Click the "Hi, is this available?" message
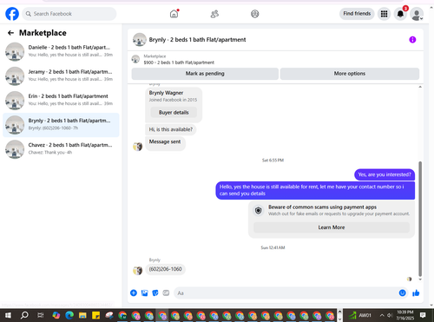The image size is (434, 322). (171, 129)
